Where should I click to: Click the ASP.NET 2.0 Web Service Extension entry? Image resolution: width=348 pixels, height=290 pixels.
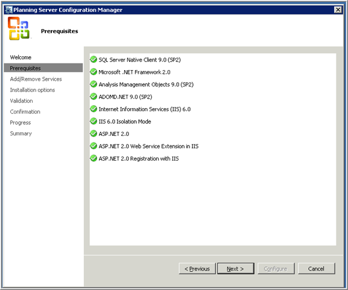pyautogui.click(x=148, y=146)
